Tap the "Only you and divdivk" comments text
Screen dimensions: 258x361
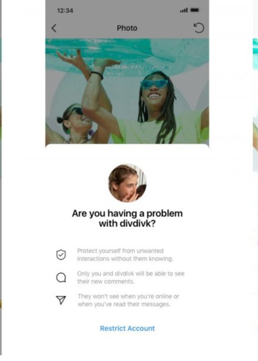click(131, 277)
